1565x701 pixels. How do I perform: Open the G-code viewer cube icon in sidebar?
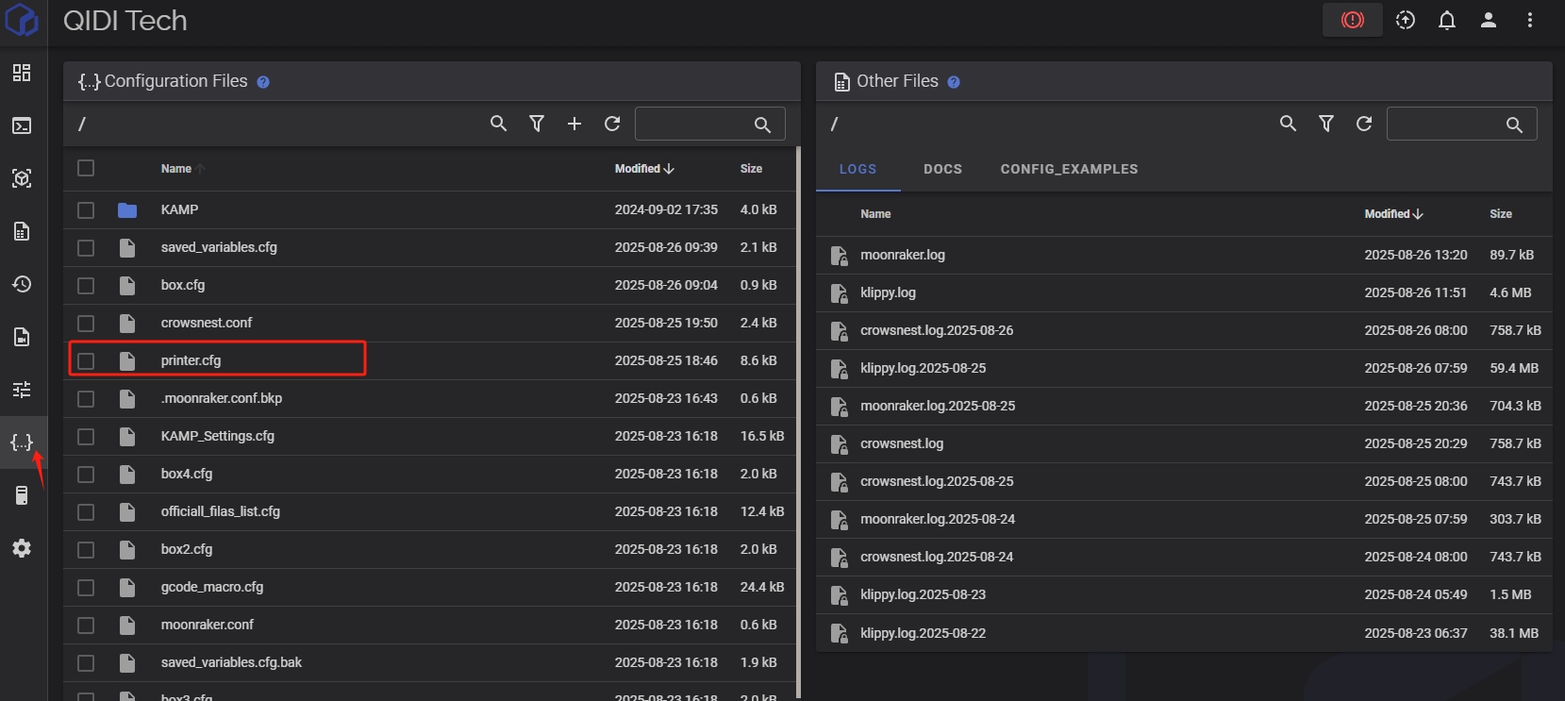click(x=22, y=178)
